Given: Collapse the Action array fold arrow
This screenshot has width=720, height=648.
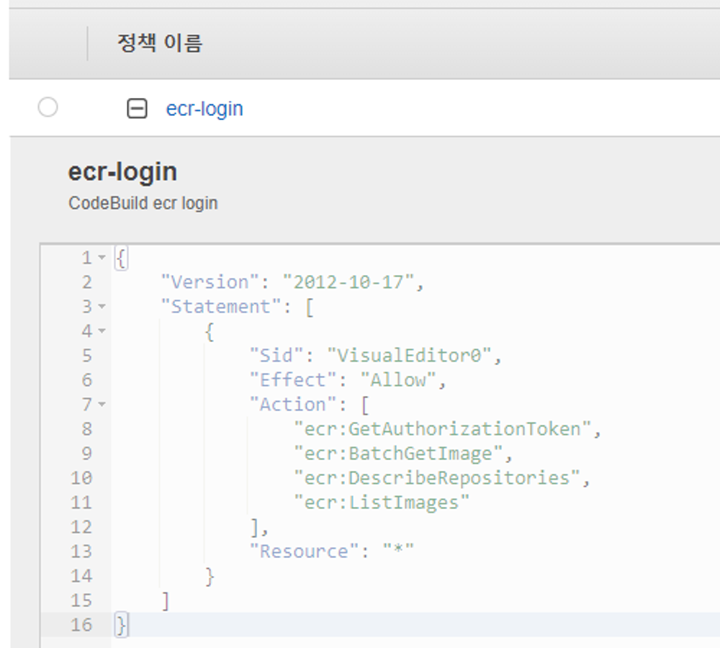Looking at the screenshot, I should (101, 405).
